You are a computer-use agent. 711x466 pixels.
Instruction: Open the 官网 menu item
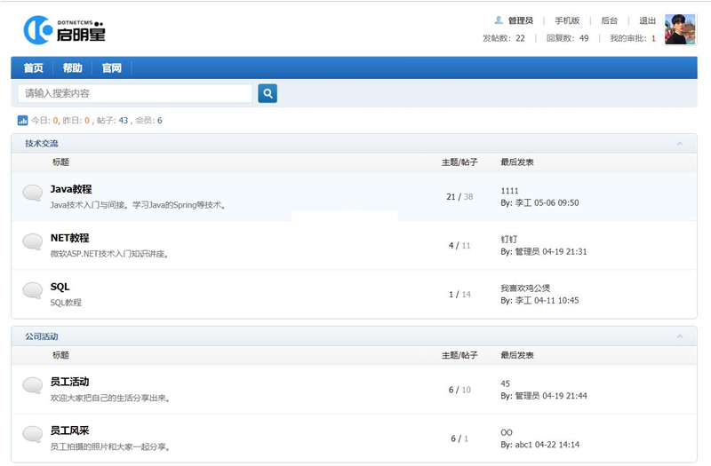click(112, 68)
